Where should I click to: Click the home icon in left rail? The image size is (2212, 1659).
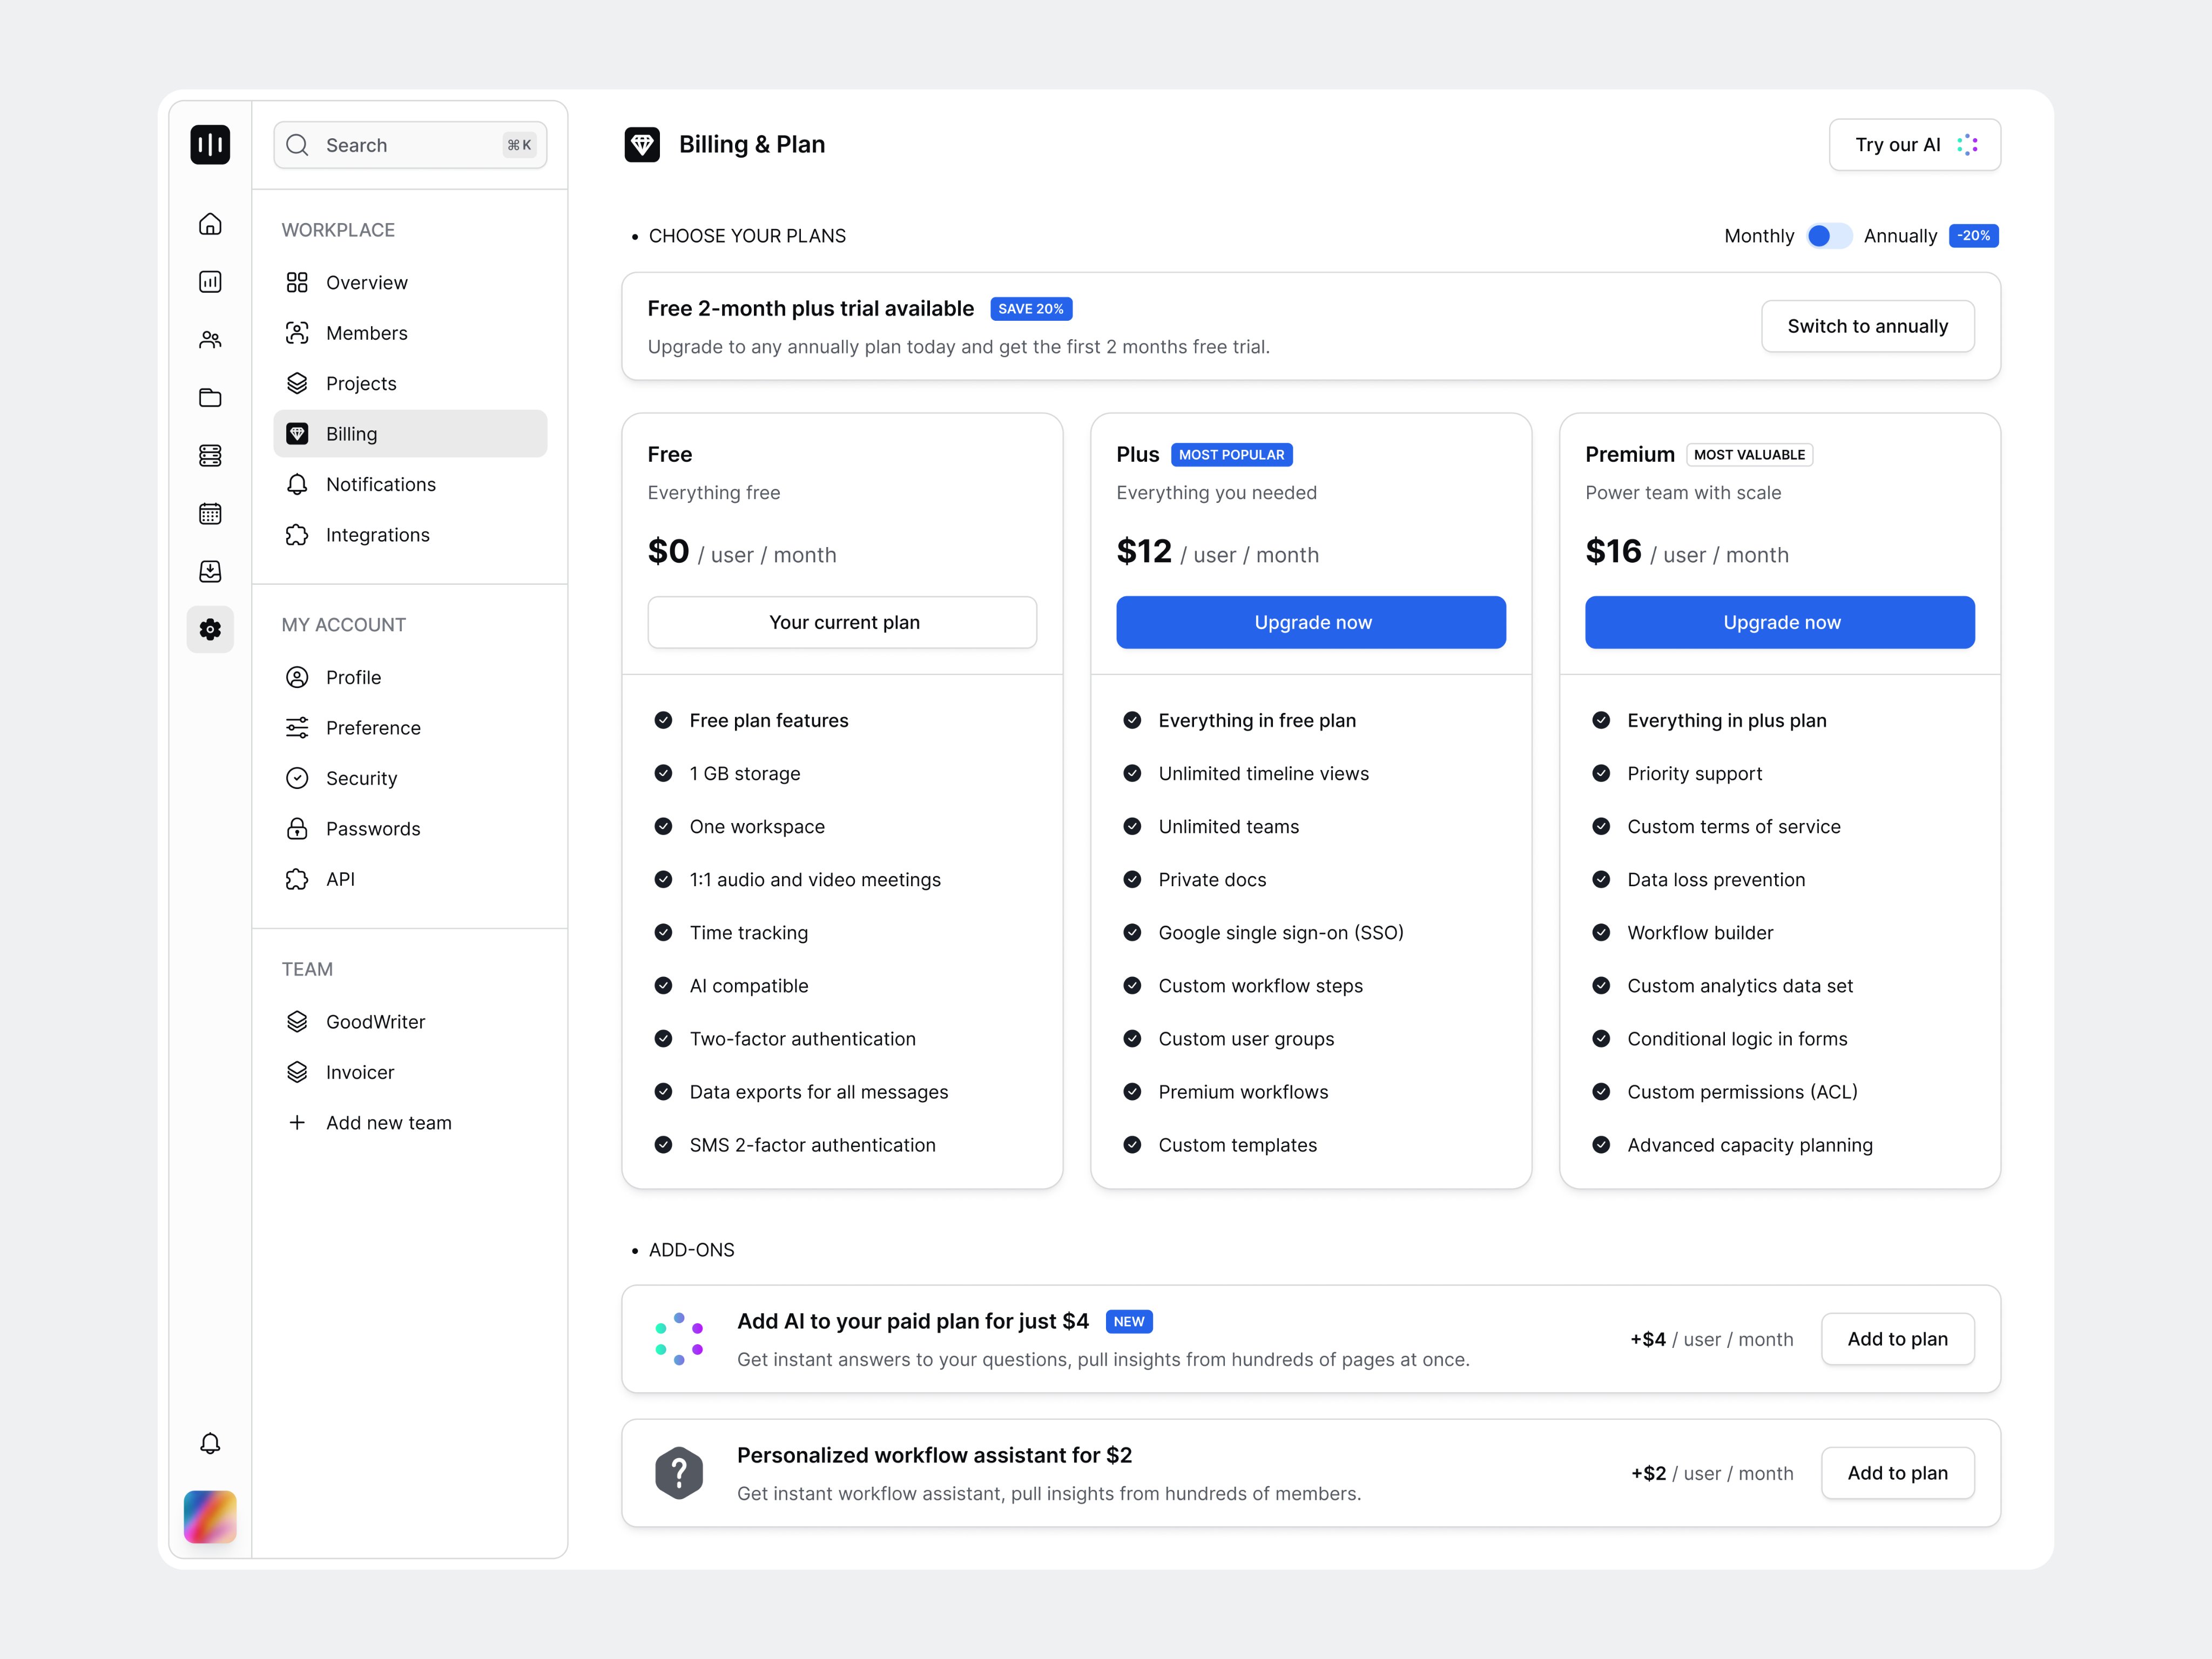pos(210,224)
